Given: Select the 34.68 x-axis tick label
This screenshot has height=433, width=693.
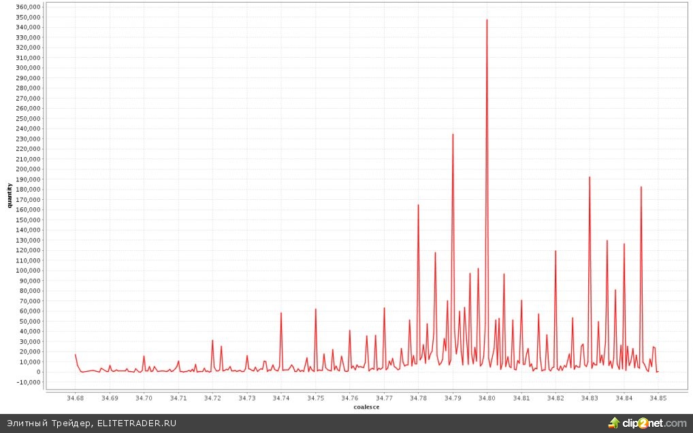Looking at the screenshot, I should pyautogui.click(x=76, y=398).
